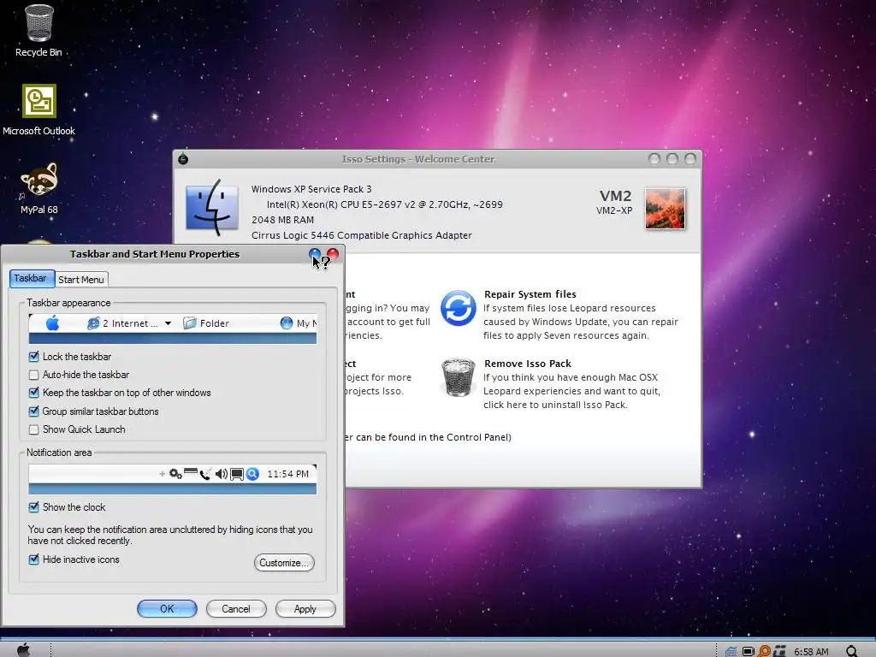Switch to the Start Menu tab
The image size is (876, 657).
tap(81, 280)
